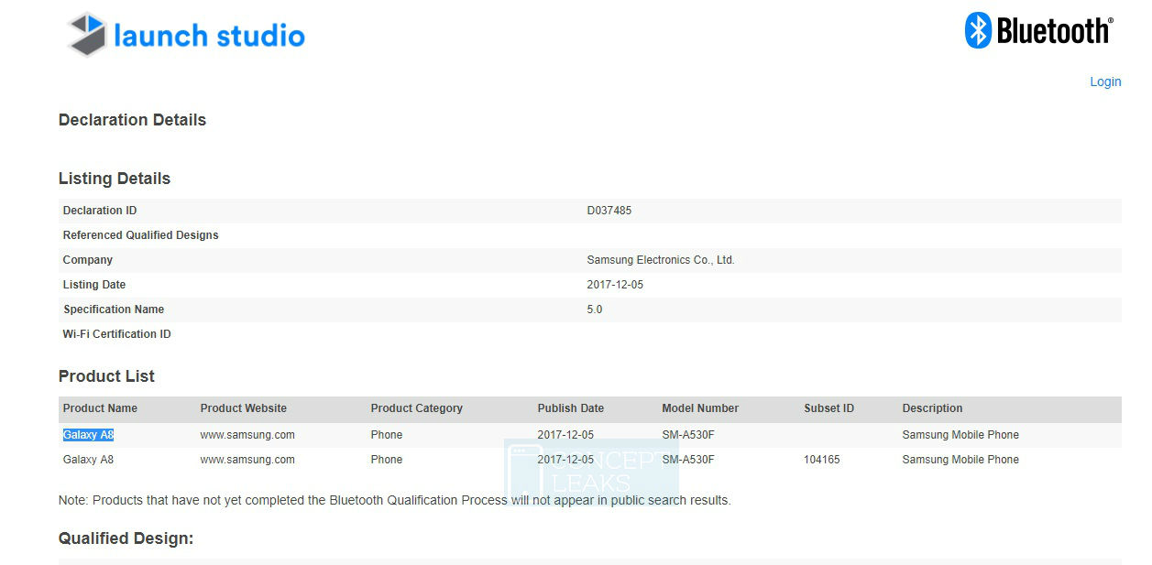Click the Qualified Design heading
This screenshot has width=1152, height=565.
pyautogui.click(x=126, y=538)
